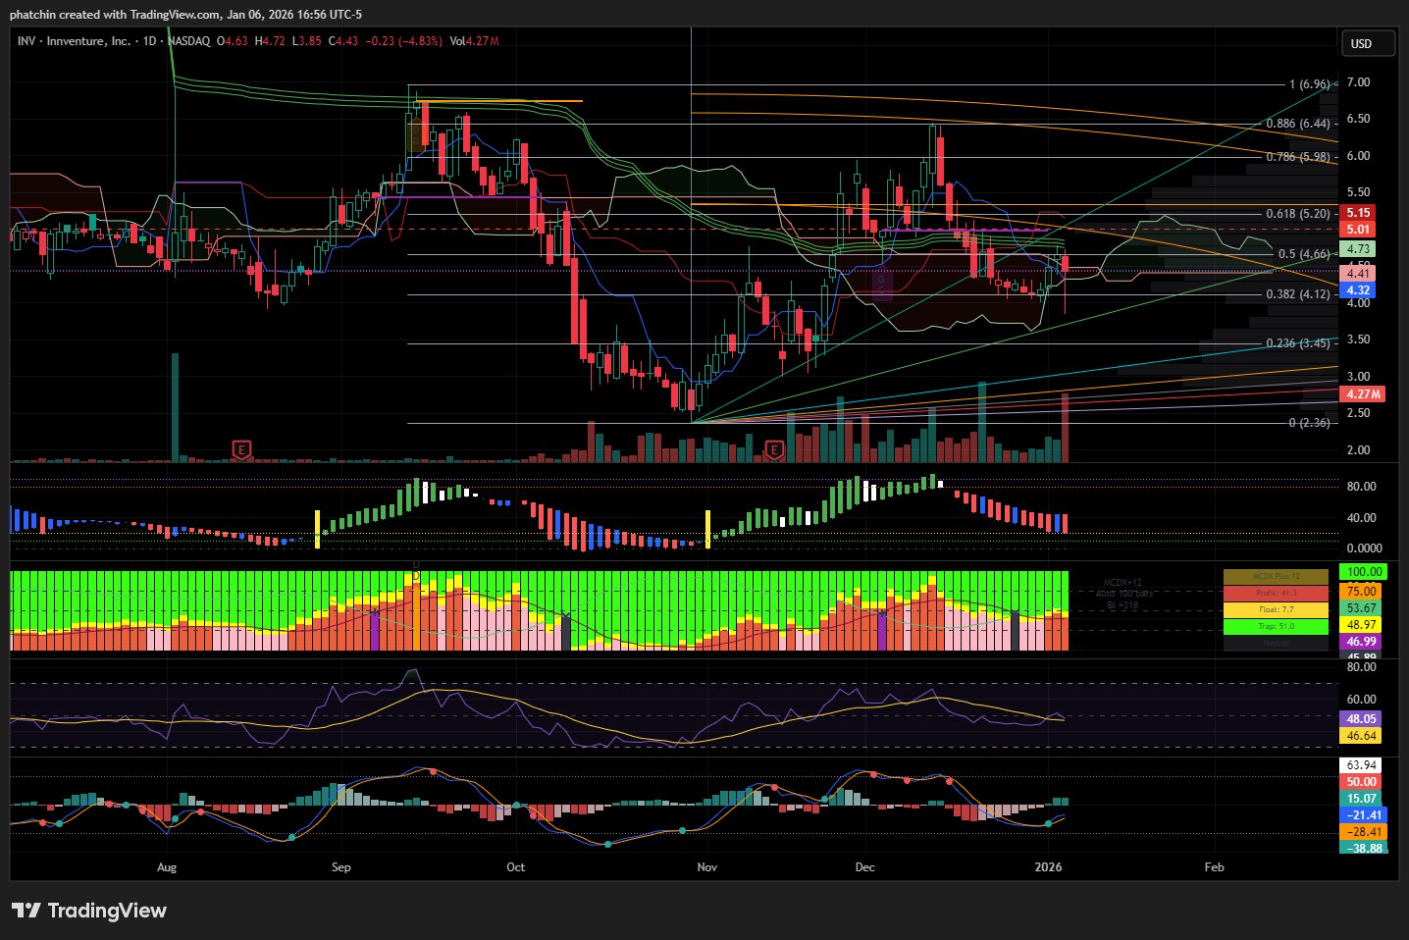
Task: Click the red 50.00 oscillator tag
Action: 1361,782
